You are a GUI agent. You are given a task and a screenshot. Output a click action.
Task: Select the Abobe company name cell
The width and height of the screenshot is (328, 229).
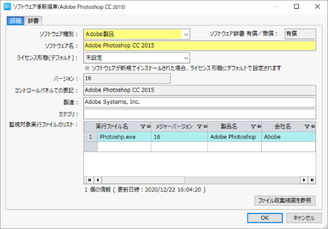(x=289, y=137)
